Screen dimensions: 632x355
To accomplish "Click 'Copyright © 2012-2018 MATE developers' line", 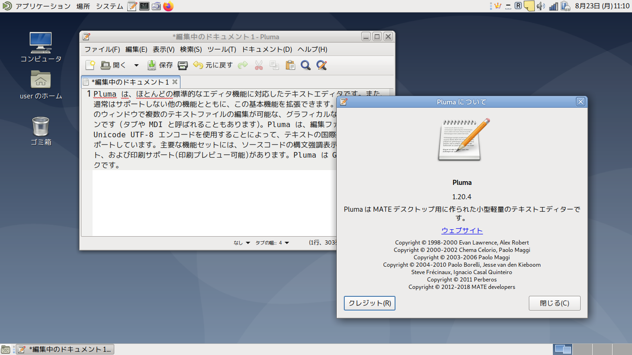I will (x=462, y=287).
